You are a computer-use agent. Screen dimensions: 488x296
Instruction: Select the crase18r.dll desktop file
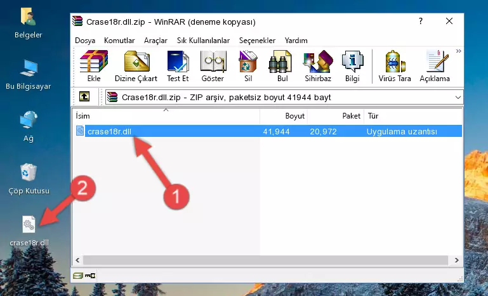(29, 231)
